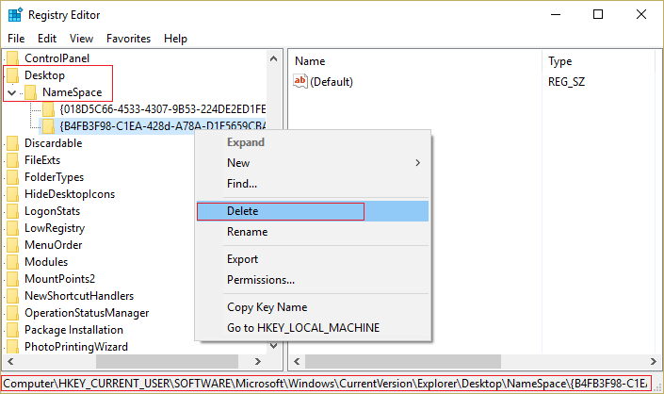The image size is (664, 394).
Task: Select the Export context menu entry
Action: [x=242, y=259]
